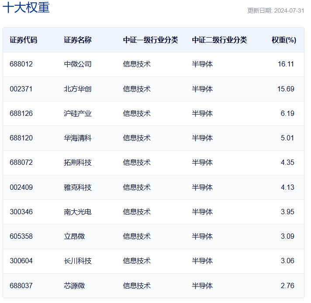Click the weight value 3.09
This screenshot has height=303, width=311.
[287, 236]
